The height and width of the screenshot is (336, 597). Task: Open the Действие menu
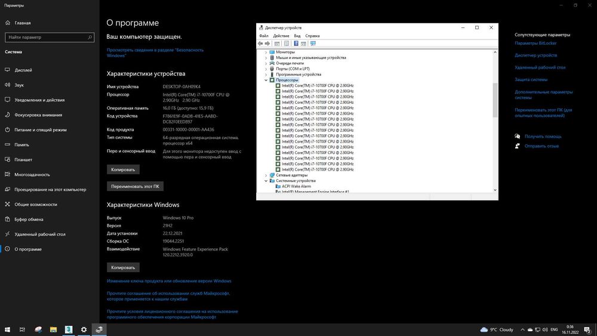click(281, 36)
